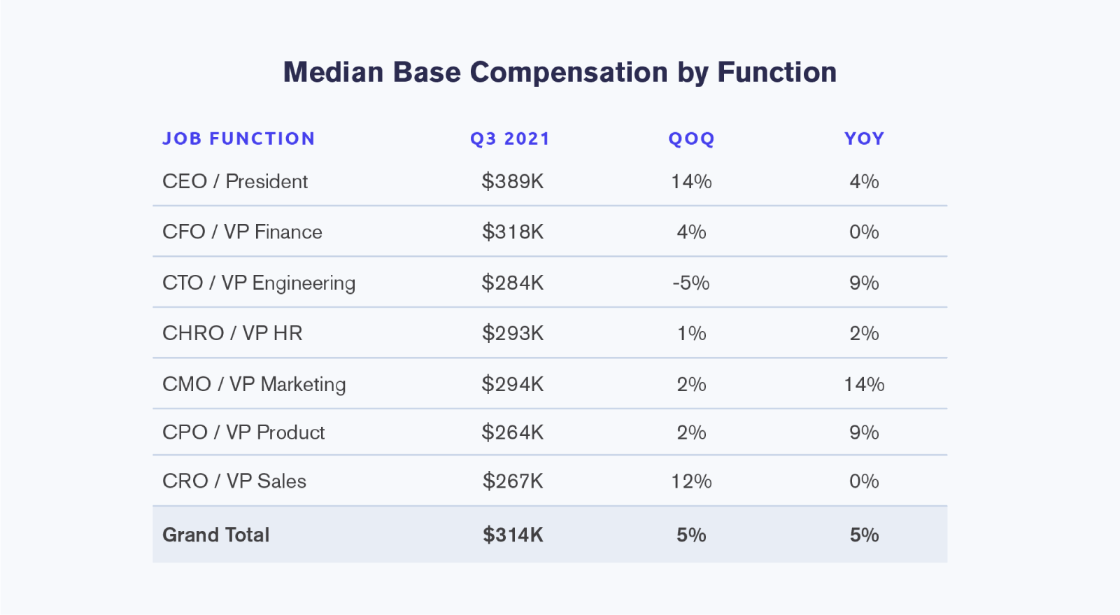
Task: Click the CTO / VP Engineering label
Action: pos(259,283)
